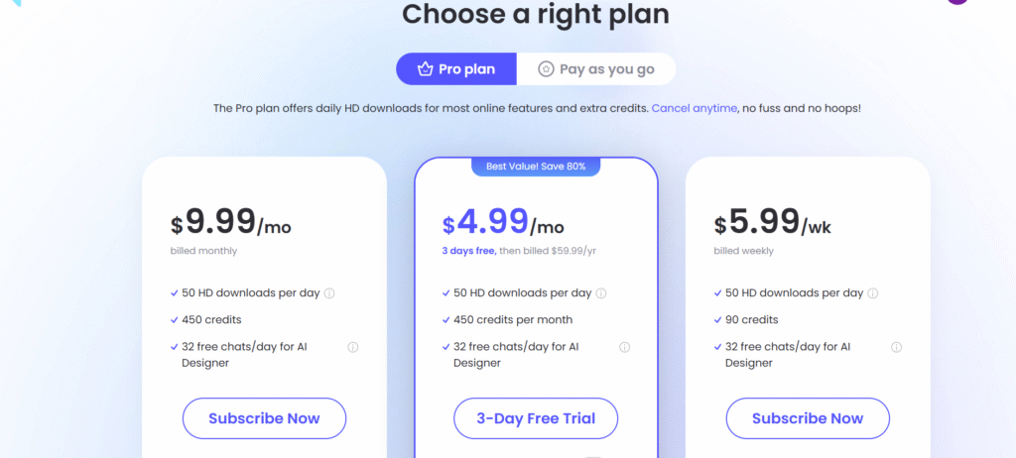Show info for yearly plan AI Designer chats
Image resolution: width=1016 pixels, height=458 pixels.
624,347
